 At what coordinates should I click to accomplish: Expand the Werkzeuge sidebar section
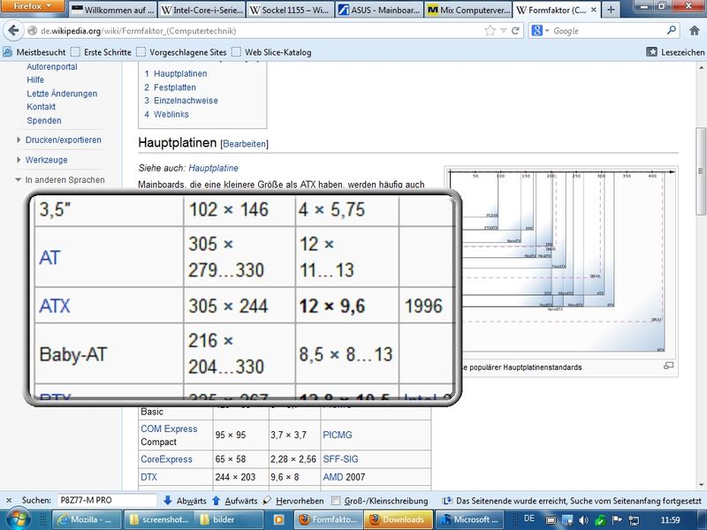tap(46, 160)
